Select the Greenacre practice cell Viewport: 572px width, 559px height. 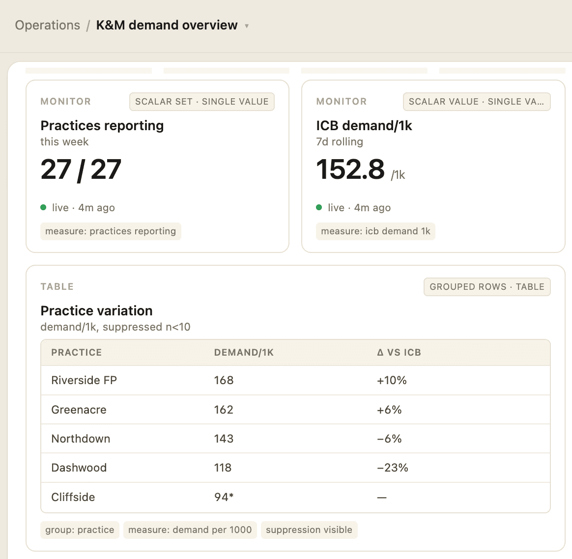[79, 410]
